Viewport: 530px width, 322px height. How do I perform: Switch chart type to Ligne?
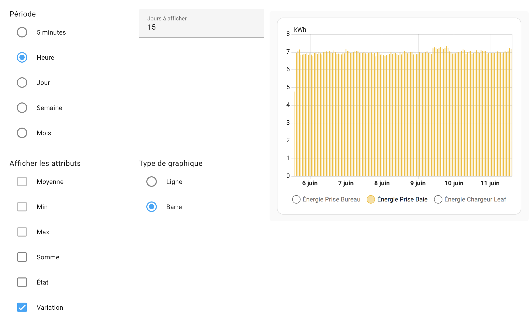(x=152, y=182)
